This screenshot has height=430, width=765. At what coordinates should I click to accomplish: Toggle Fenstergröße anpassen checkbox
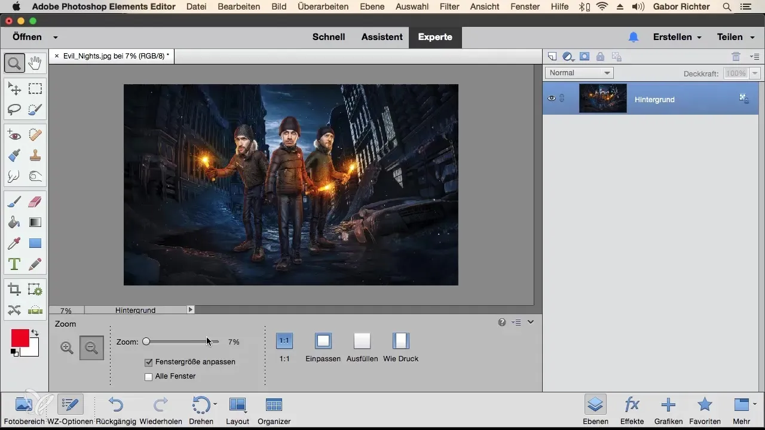point(149,362)
